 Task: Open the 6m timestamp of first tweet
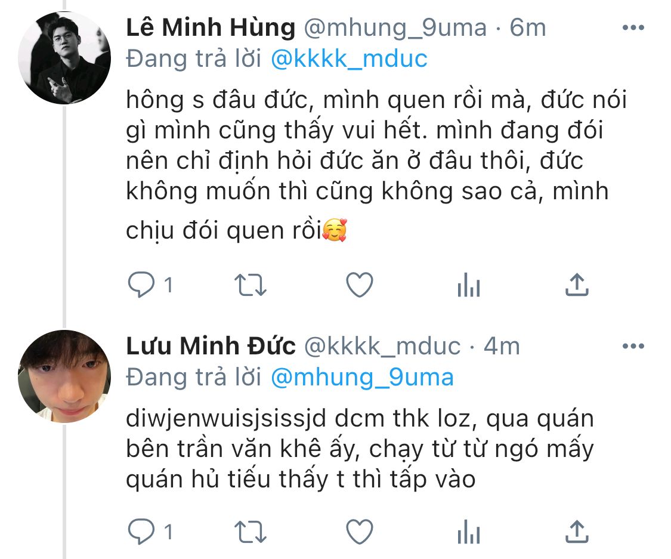tap(528, 27)
